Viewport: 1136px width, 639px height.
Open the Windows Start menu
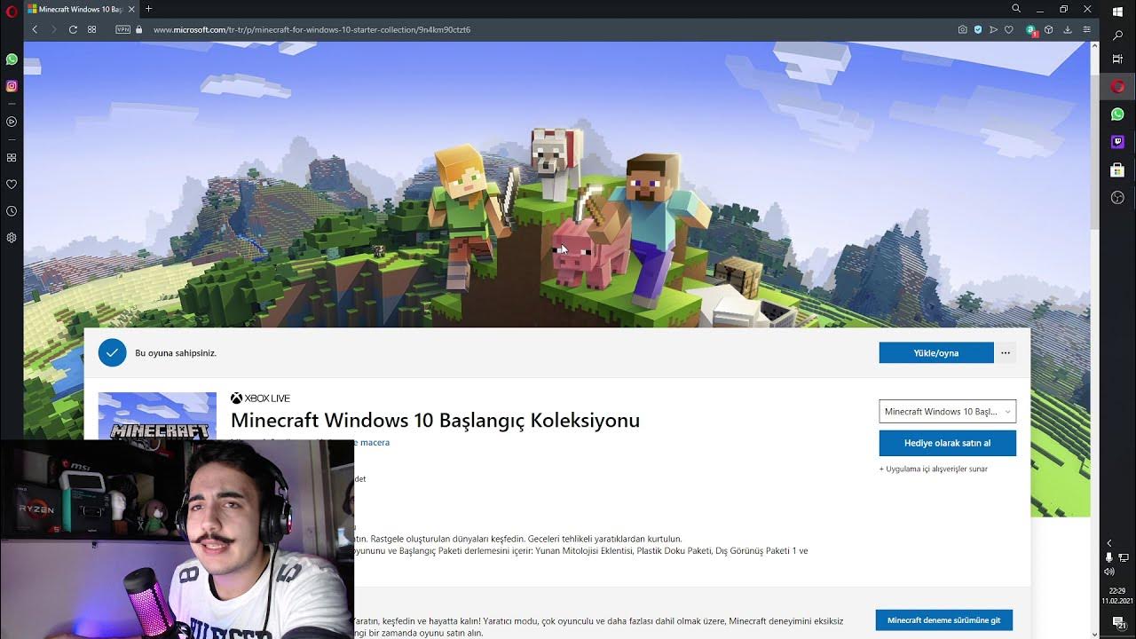[1118, 12]
